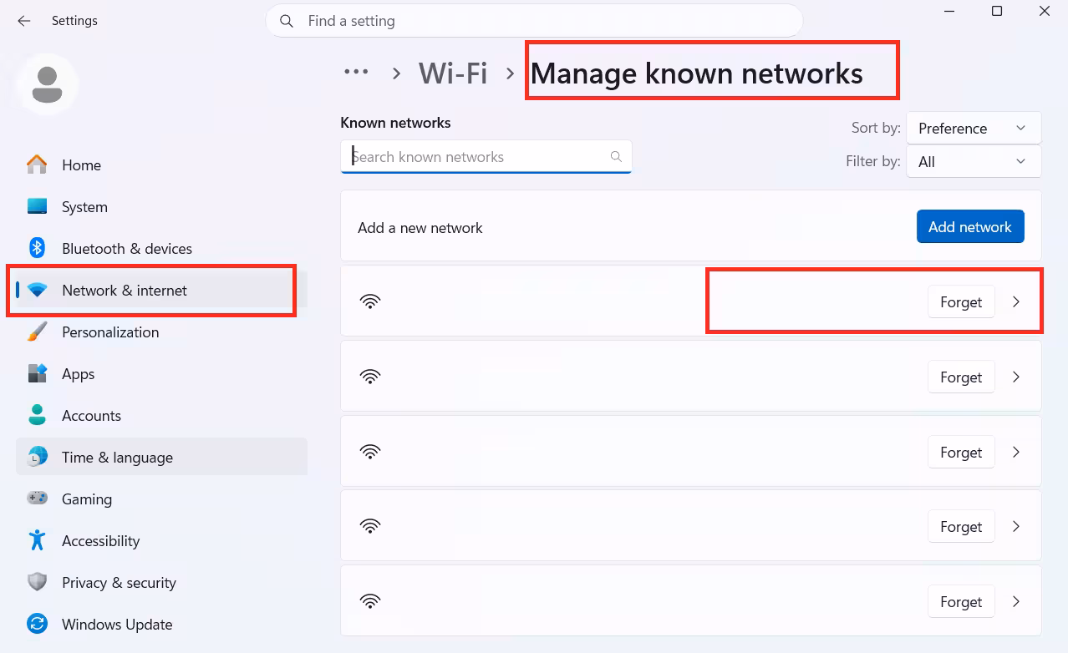Click the Home house icon in the sidebar
Screen dimensions: 1068x653
pos(37,165)
